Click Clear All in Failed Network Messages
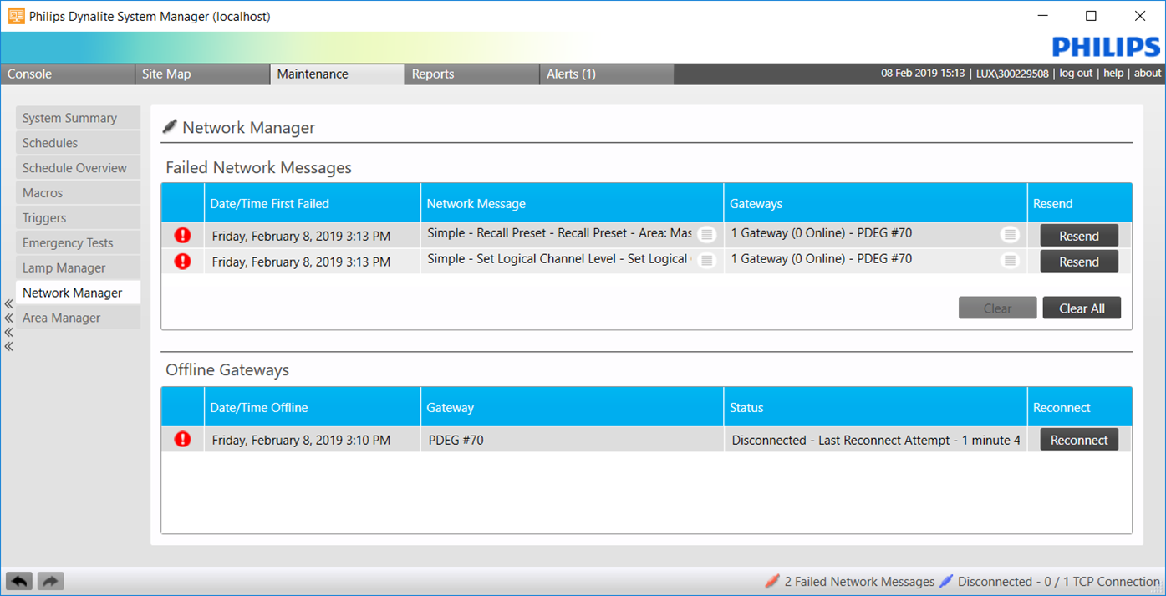This screenshot has height=596, width=1166. pos(1082,308)
